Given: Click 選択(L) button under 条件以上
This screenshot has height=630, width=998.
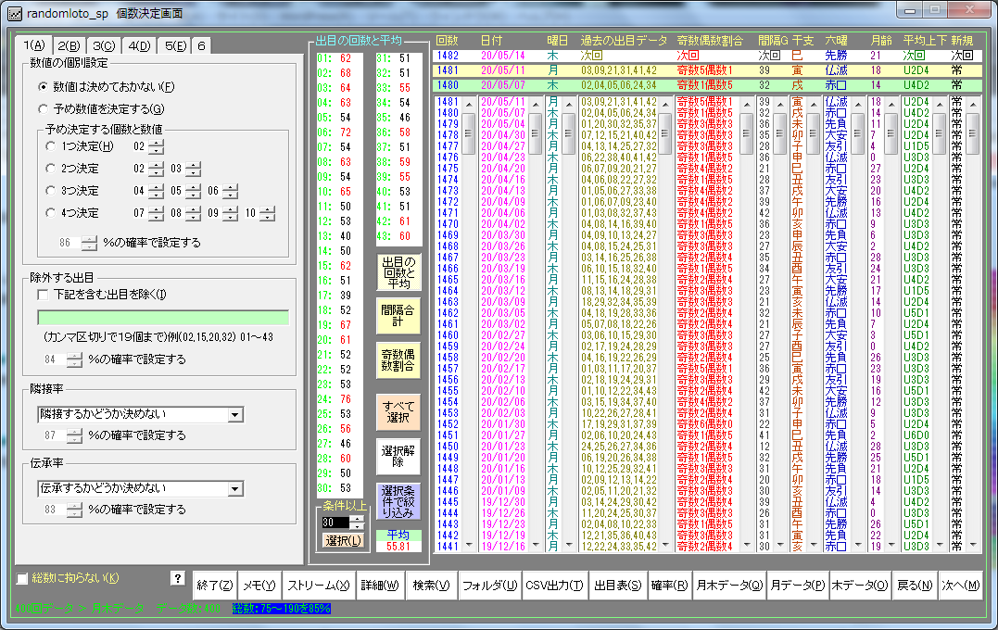Looking at the screenshot, I should (344, 541).
